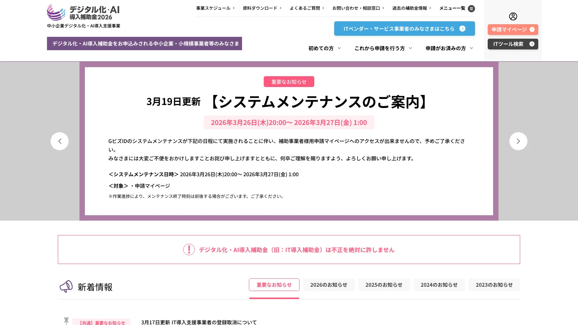The width and height of the screenshot is (578, 325).
Task: Click the arrow circle on 申請マイページ
Action: point(532,30)
